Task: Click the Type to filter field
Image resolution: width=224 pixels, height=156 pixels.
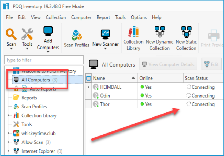Action: (44, 60)
